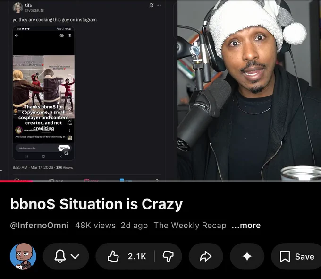
Task: Share the video using arrow icon
Action: tap(206, 256)
